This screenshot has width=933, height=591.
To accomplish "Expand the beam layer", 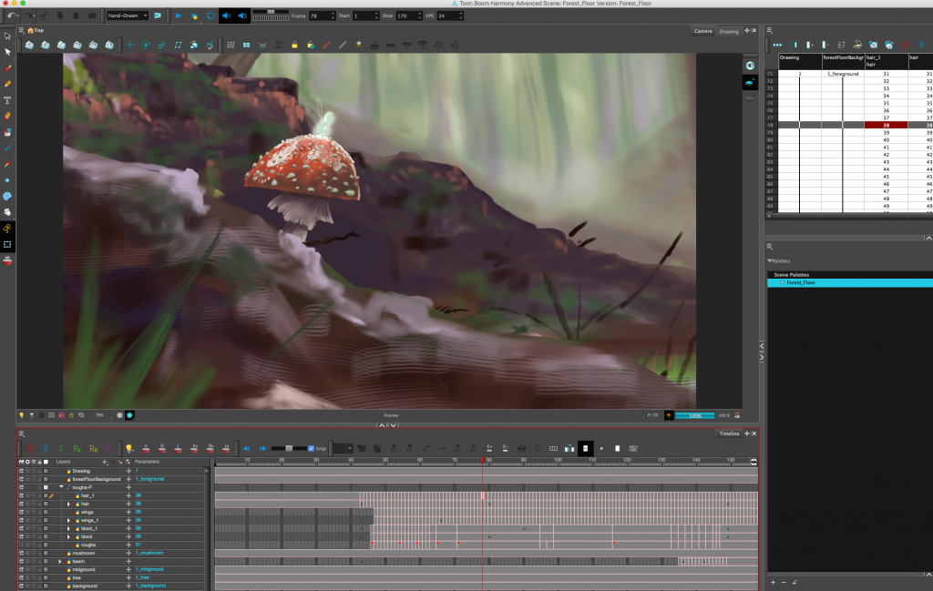I will [x=61, y=561].
